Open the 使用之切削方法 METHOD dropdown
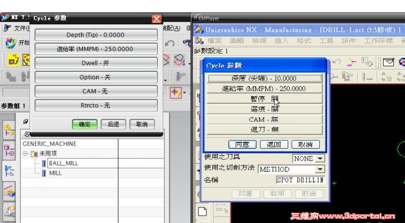Screen dimensions: 405x223 pyautogui.click(x=320, y=169)
